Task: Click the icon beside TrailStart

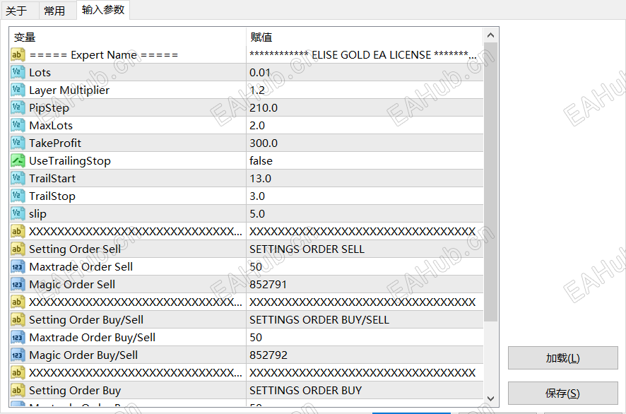Action: [x=18, y=178]
